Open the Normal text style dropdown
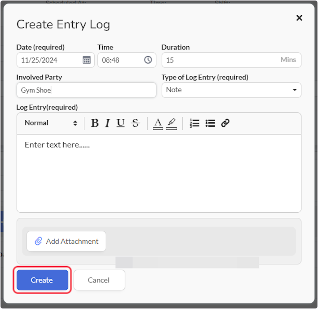The image size is (318, 309). pos(51,123)
